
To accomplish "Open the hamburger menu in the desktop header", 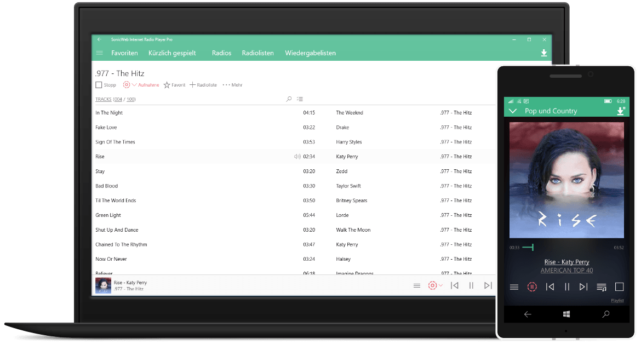I will click(99, 53).
